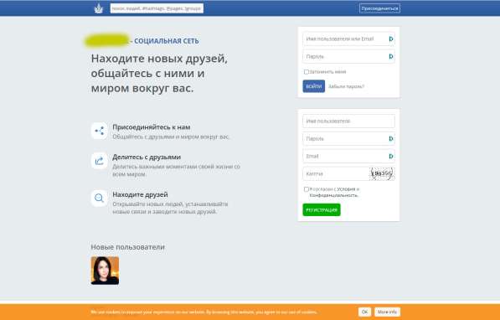
Task: Click magnifier icon beside Находите друзей
Action: [x=99, y=199]
